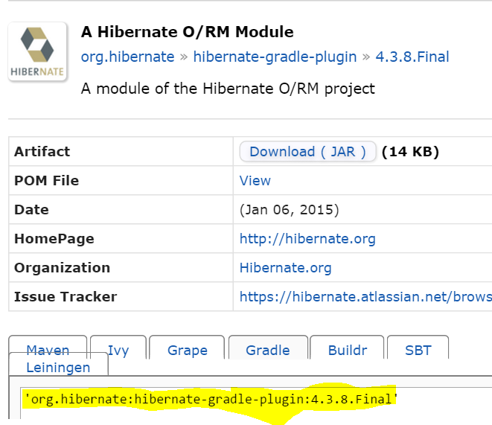Open the 4.3.8.Final version link
Screen dimensions: 492x425
pos(412,57)
